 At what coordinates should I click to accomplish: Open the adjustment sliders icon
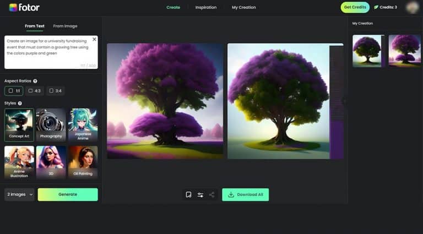[200, 194]
